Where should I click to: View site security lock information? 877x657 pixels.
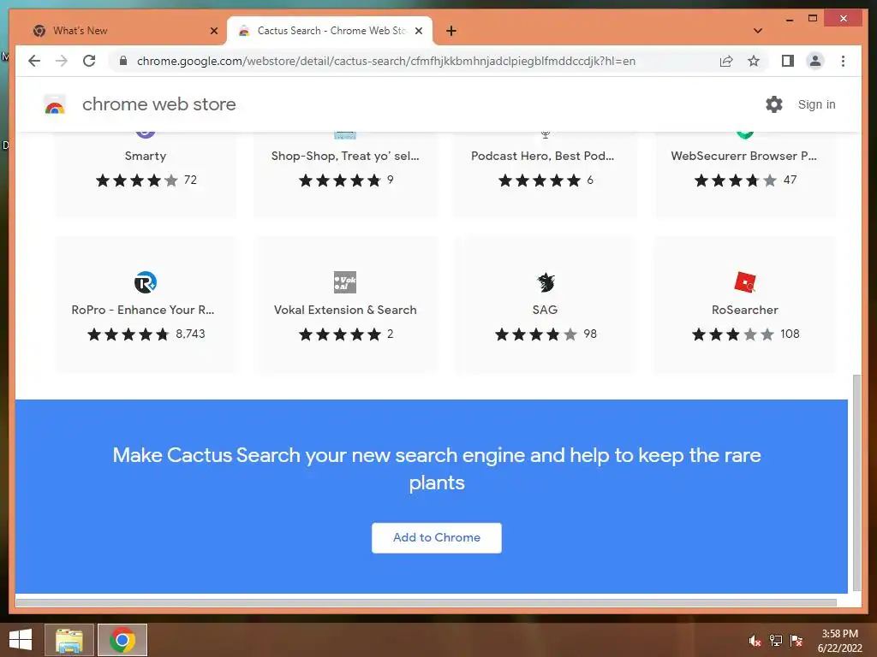point(123,61)
